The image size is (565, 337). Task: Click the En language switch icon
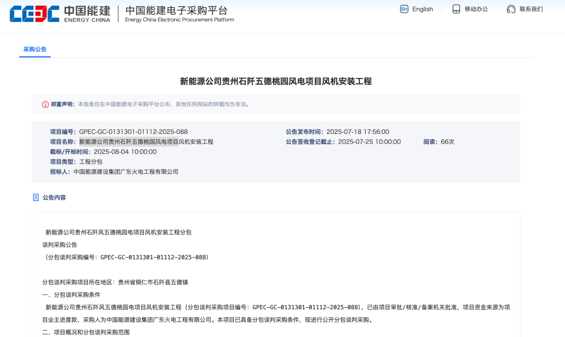click(404, 9)
